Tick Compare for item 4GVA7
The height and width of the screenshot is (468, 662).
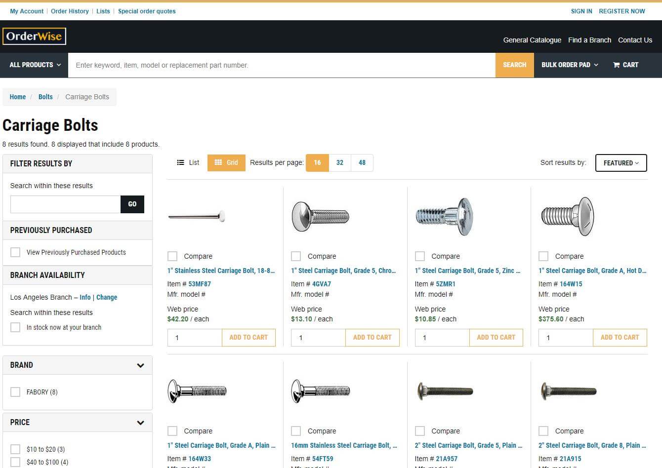(296, 256)
